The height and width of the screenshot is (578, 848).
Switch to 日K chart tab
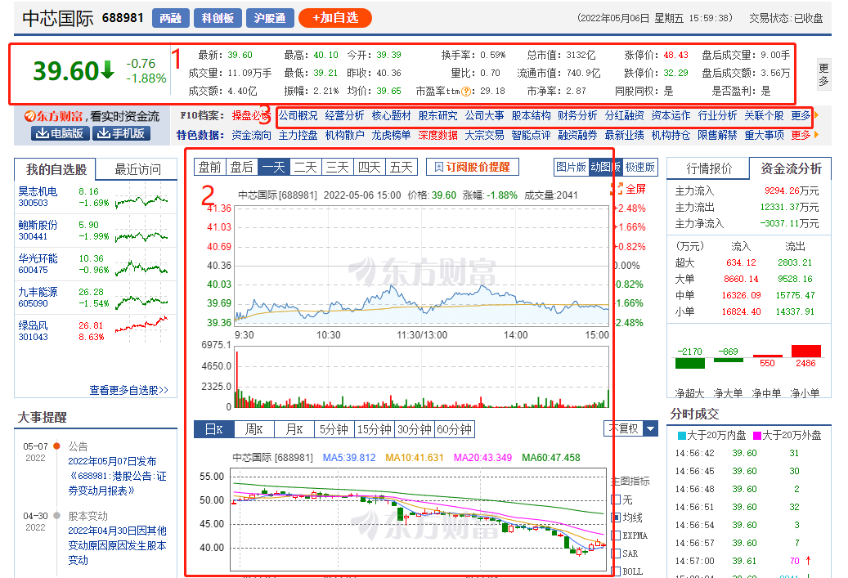point(213,429)
